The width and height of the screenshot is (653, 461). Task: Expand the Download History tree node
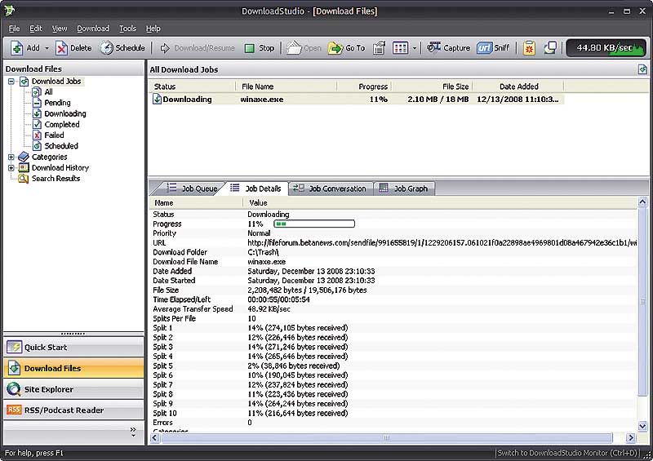click(11, 168)
